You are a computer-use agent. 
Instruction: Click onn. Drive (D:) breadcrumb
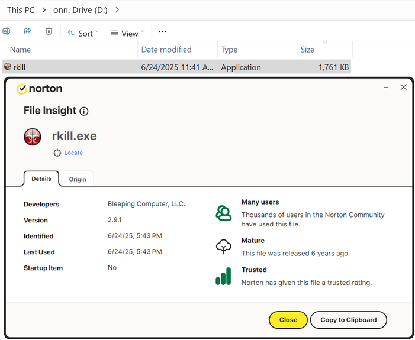point(81,10)
